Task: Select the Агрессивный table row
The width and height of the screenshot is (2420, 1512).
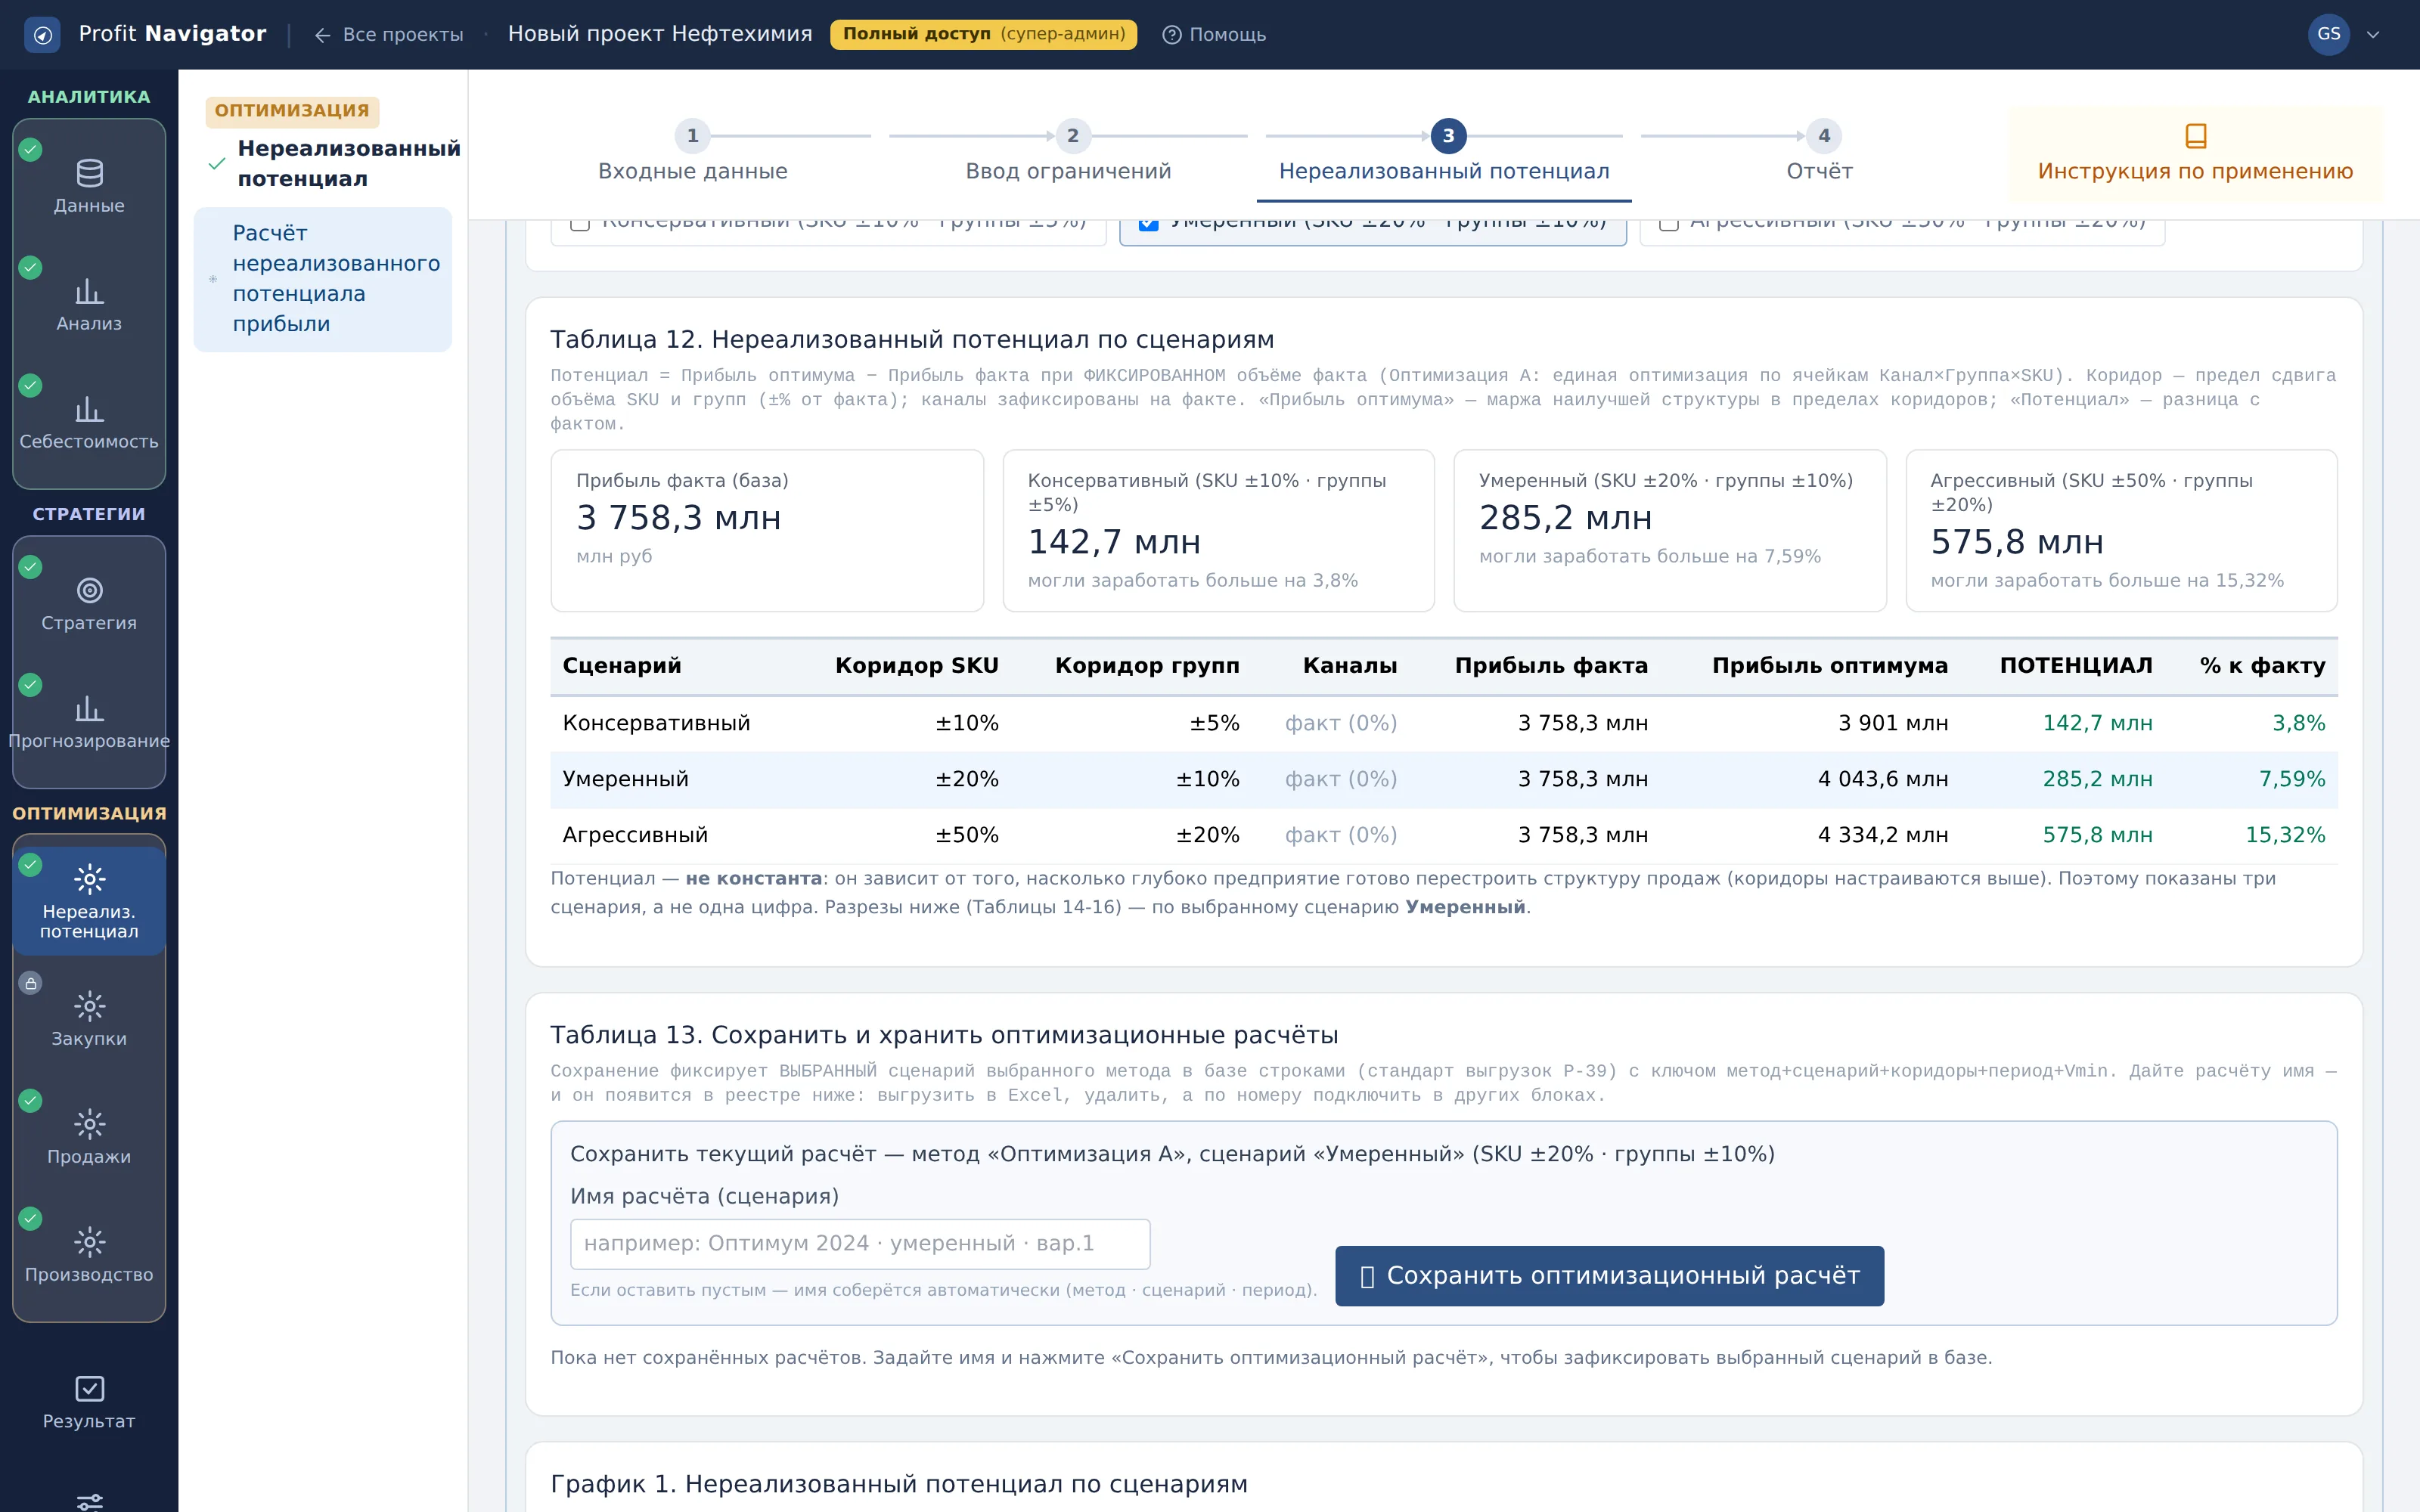Action: [1443, 835]
